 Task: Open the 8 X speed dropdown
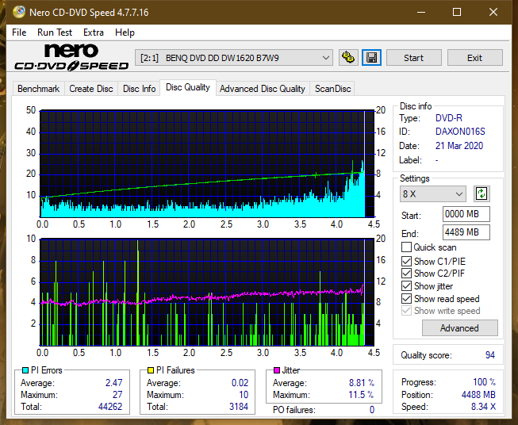(433, 193)
